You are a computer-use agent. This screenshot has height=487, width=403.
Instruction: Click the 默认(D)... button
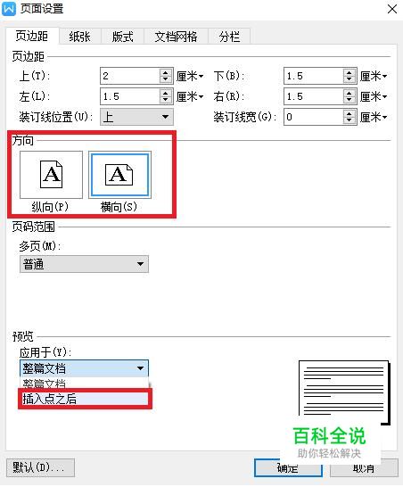tap(40, 467)
